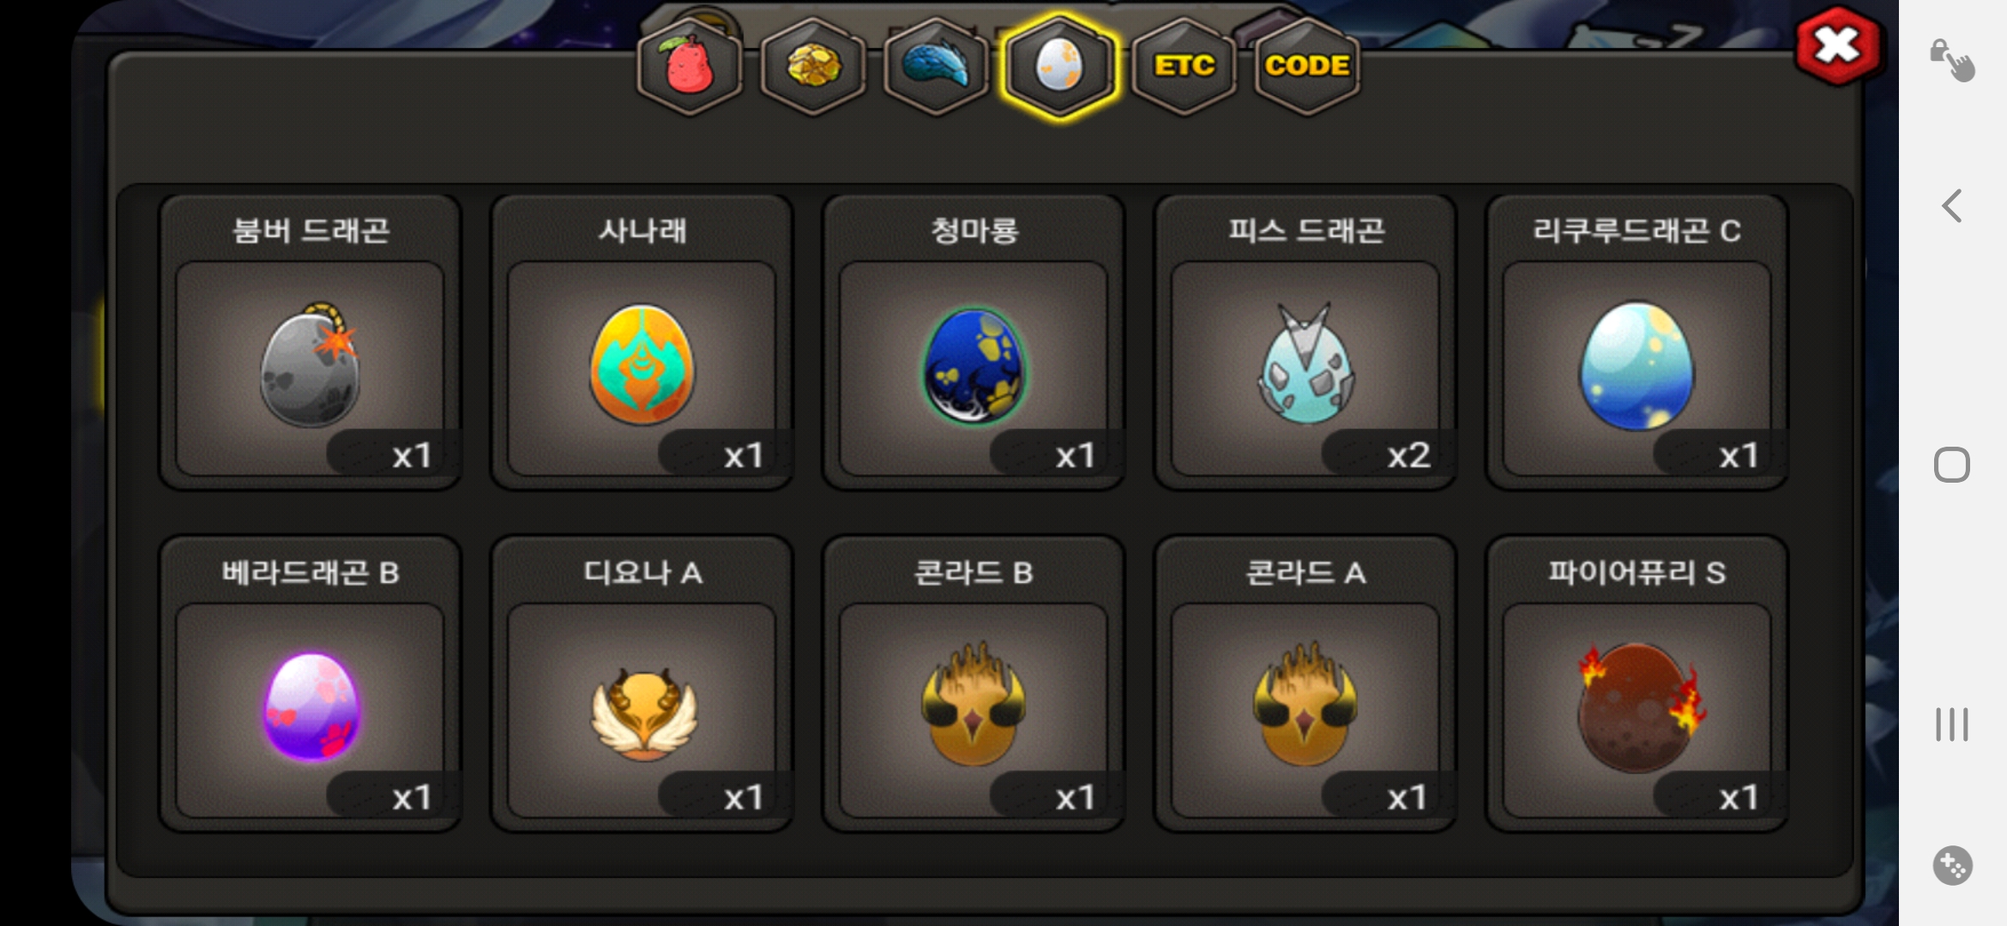Pick the 파이어퓨리 S flaming egg
The image size is (2007, 926).
click(x=1637, y=684)
